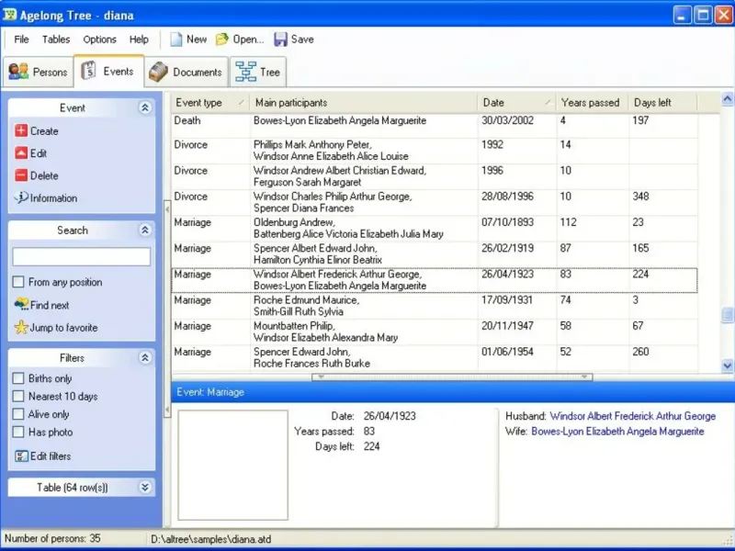Expand the Table (64 row(s)) panel
The image size is (735, 551).
tap(145, 488)
